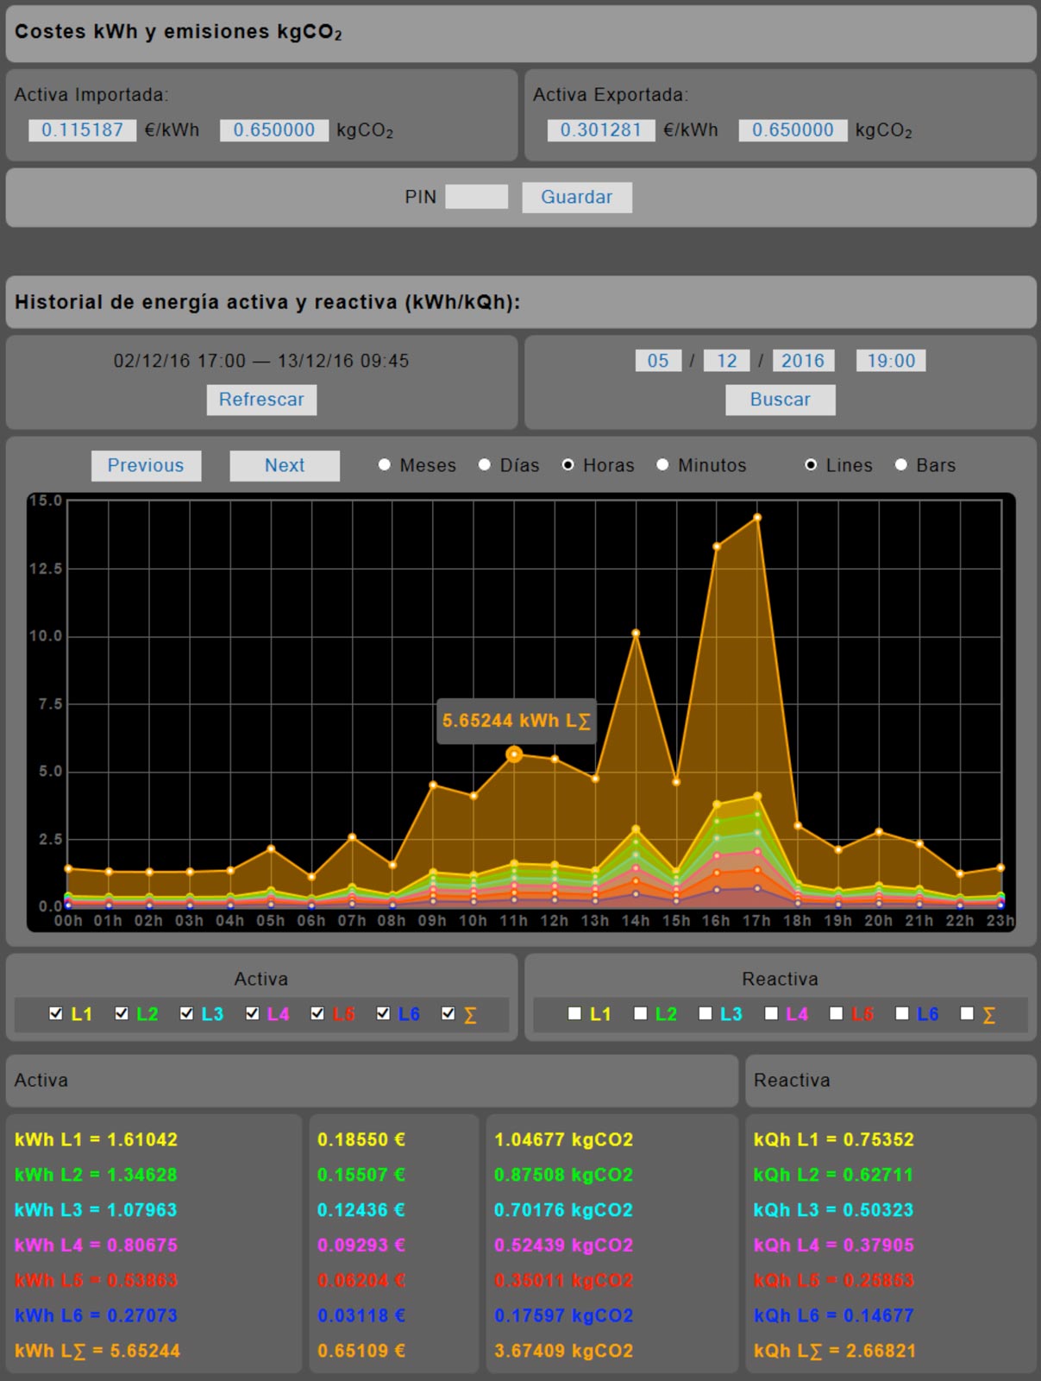This screenshot has width=1041, height=1381.
Task: Click the kQh L3 = 0.50323 value
Action: tap(833, 1210)
